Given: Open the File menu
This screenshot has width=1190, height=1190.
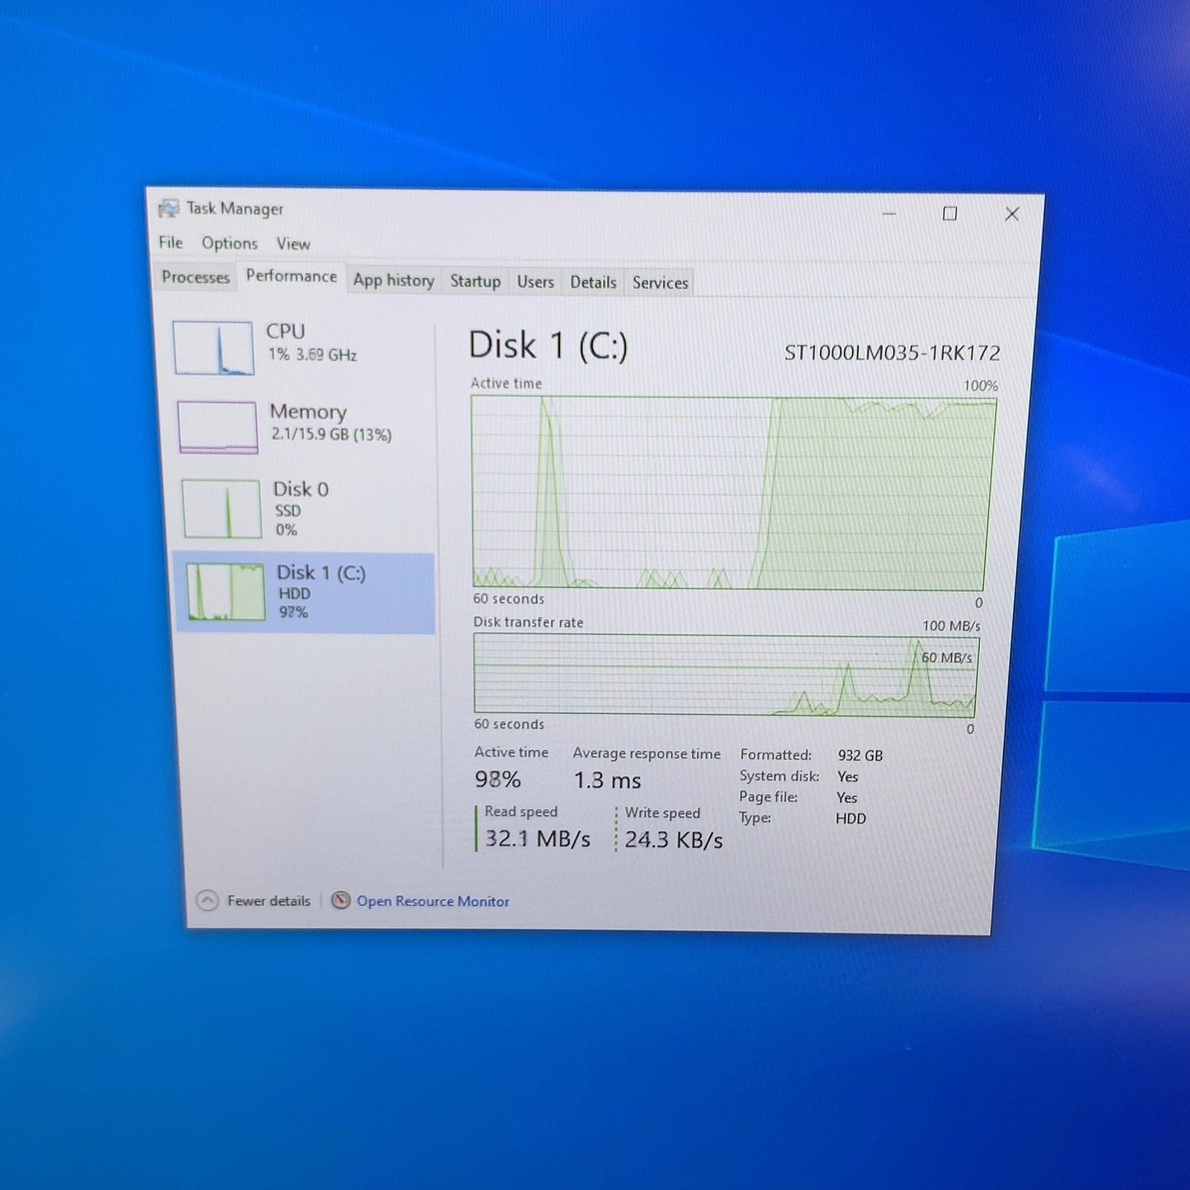Looking at the screenshot, I should 171,242.
